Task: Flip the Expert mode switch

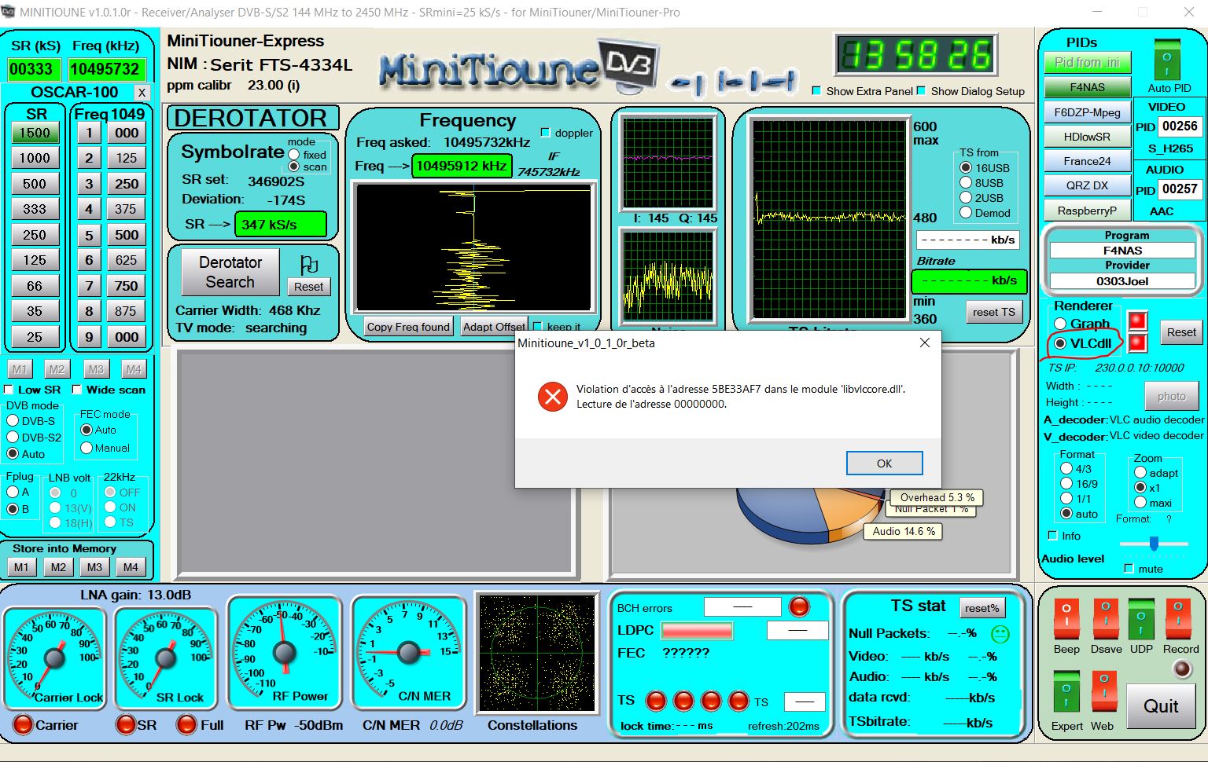Action: 1066,691
